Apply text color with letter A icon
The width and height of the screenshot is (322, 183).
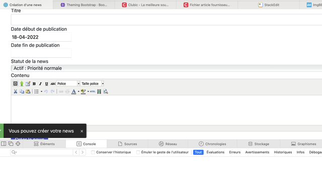(74, 91)
